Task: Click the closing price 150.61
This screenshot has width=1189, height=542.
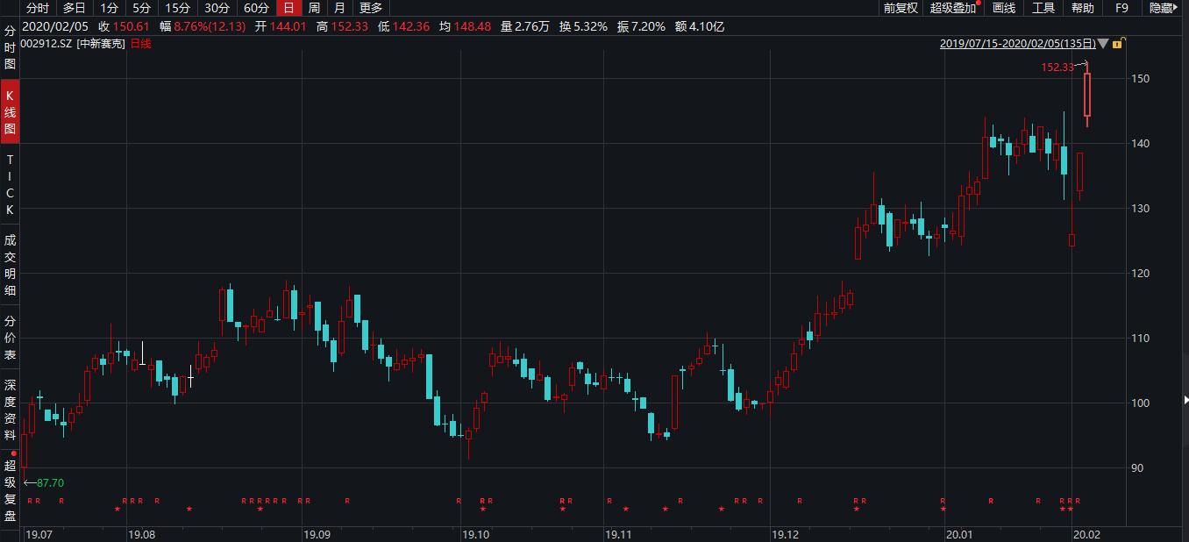Action: (130, 26)
